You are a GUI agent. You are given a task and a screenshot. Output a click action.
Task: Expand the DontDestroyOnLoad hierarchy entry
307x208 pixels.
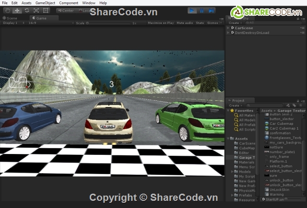(228, 33)
